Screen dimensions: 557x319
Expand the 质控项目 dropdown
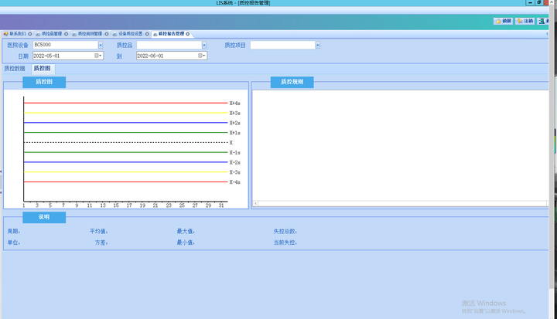click(x=317, y=46)
